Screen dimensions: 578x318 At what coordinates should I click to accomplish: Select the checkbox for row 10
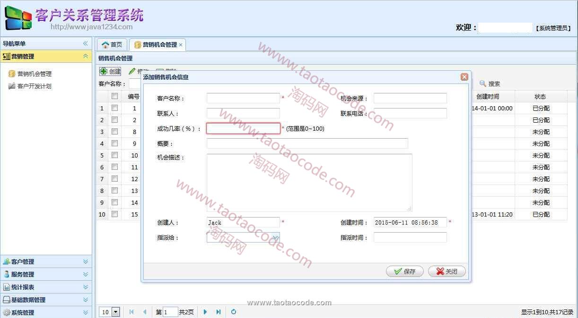pyautogui.click(x=114, y=214)
